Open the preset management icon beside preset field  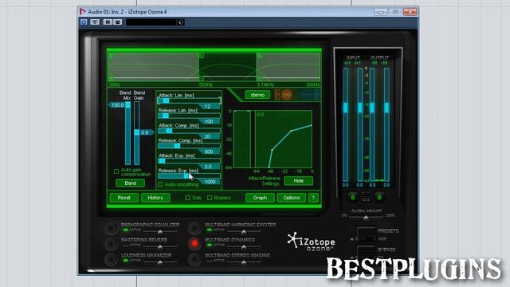[181, 22]
